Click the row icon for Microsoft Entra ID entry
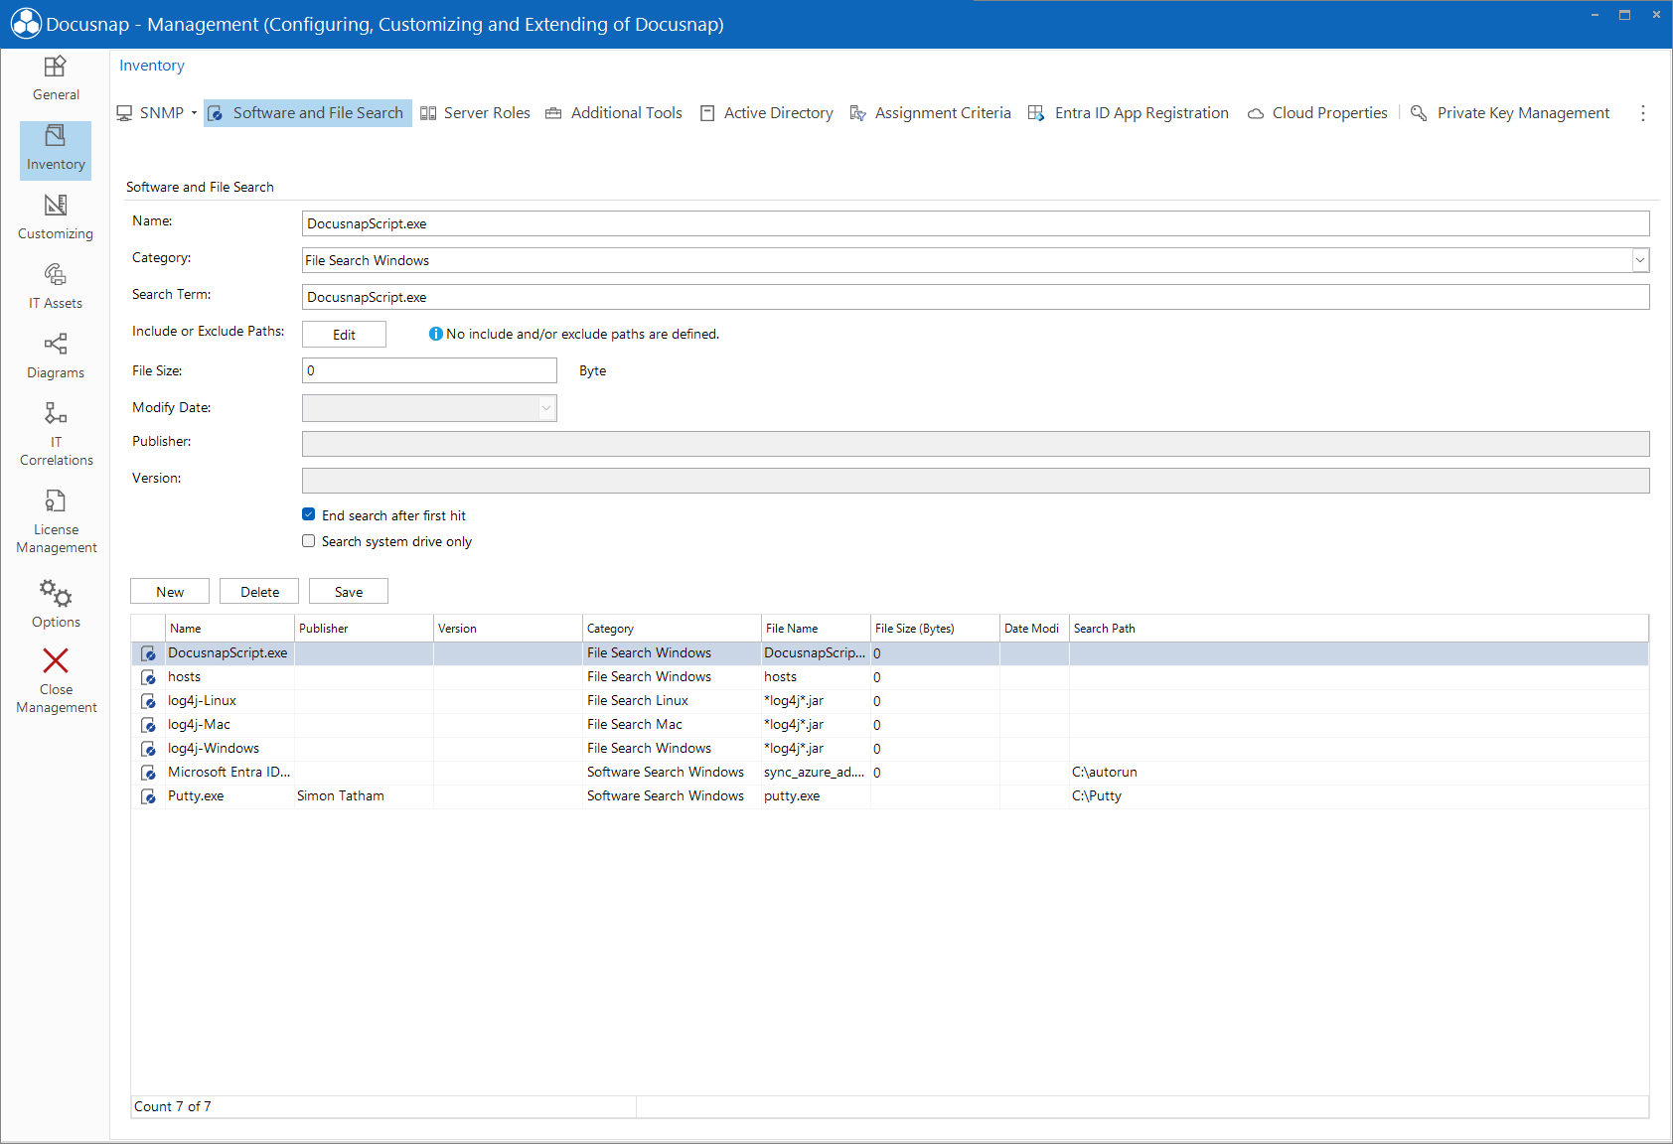 (148, 773)
